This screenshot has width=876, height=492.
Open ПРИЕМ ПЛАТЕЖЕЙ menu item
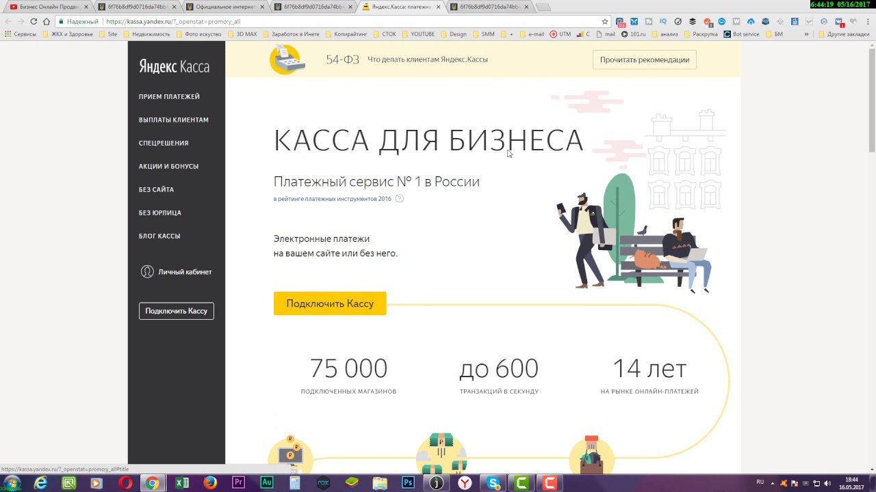pos(169,97)
